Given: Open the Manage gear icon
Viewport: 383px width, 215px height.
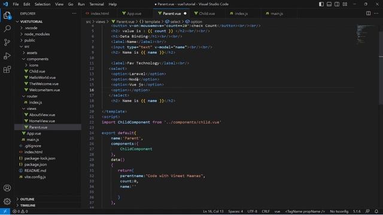Looking at the screenshot, I should click(7, 201).
